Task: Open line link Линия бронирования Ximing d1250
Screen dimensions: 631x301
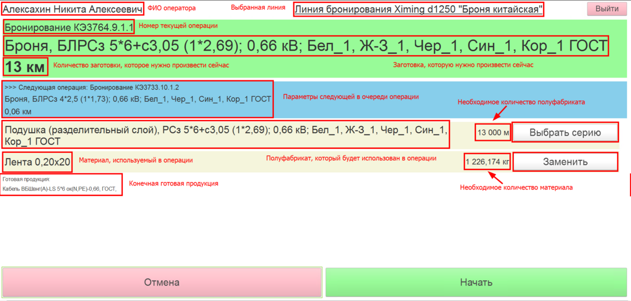Action: pyautogui.click(x=419, y=9)
